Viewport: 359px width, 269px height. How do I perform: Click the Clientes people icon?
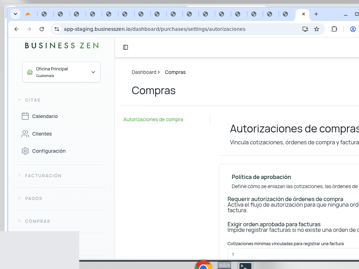[25, 134]
